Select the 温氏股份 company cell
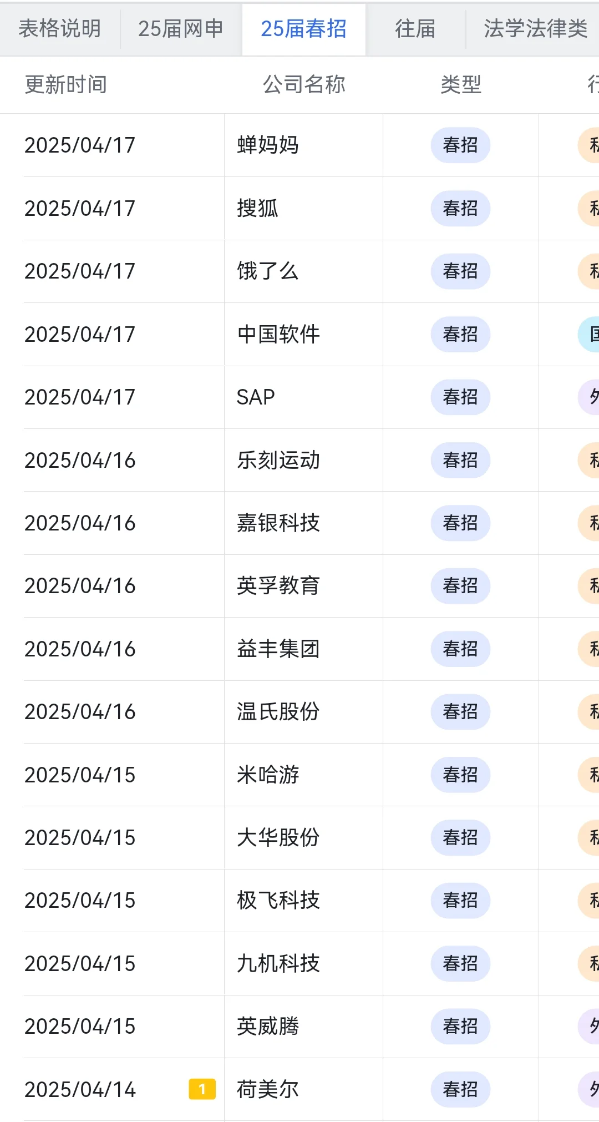Viewport: 599px width, 1122px height. point(303,712)
